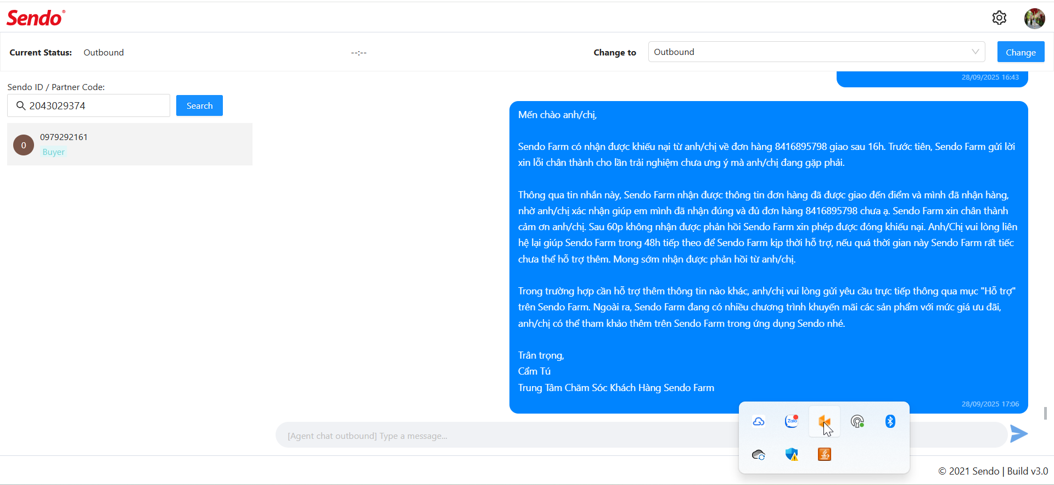Click the agent chat message input

(641, 436)
